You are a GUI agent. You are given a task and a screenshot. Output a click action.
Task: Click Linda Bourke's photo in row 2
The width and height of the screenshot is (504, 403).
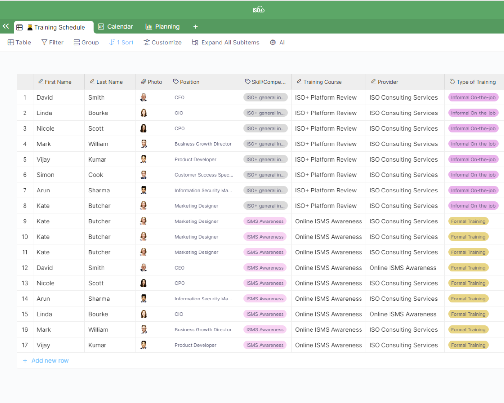pos(143,113)
